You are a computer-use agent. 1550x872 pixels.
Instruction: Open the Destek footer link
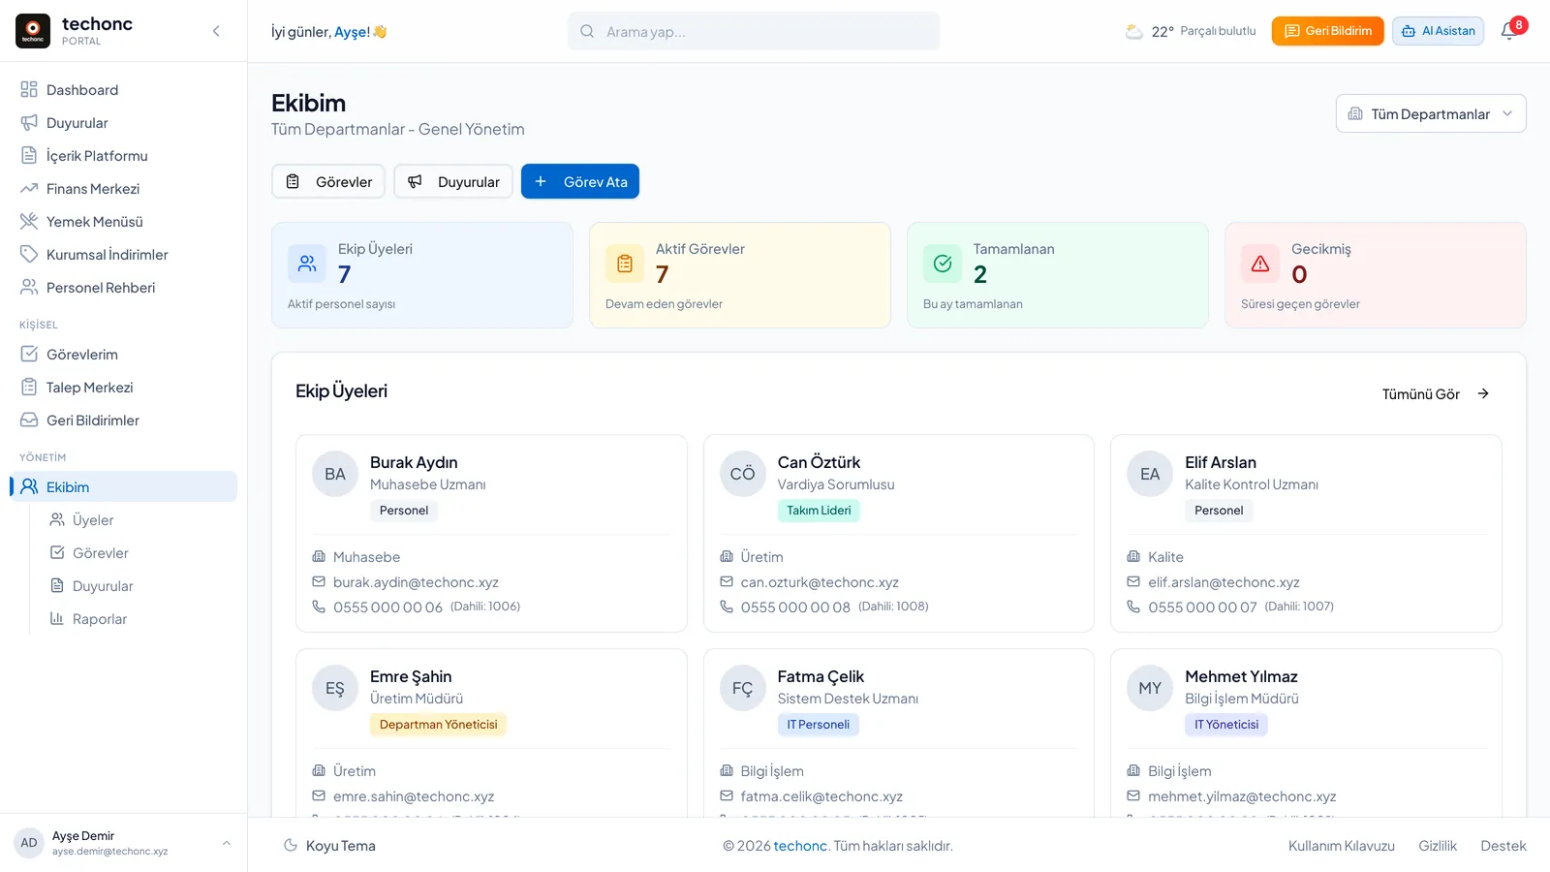pos(1503,846)
